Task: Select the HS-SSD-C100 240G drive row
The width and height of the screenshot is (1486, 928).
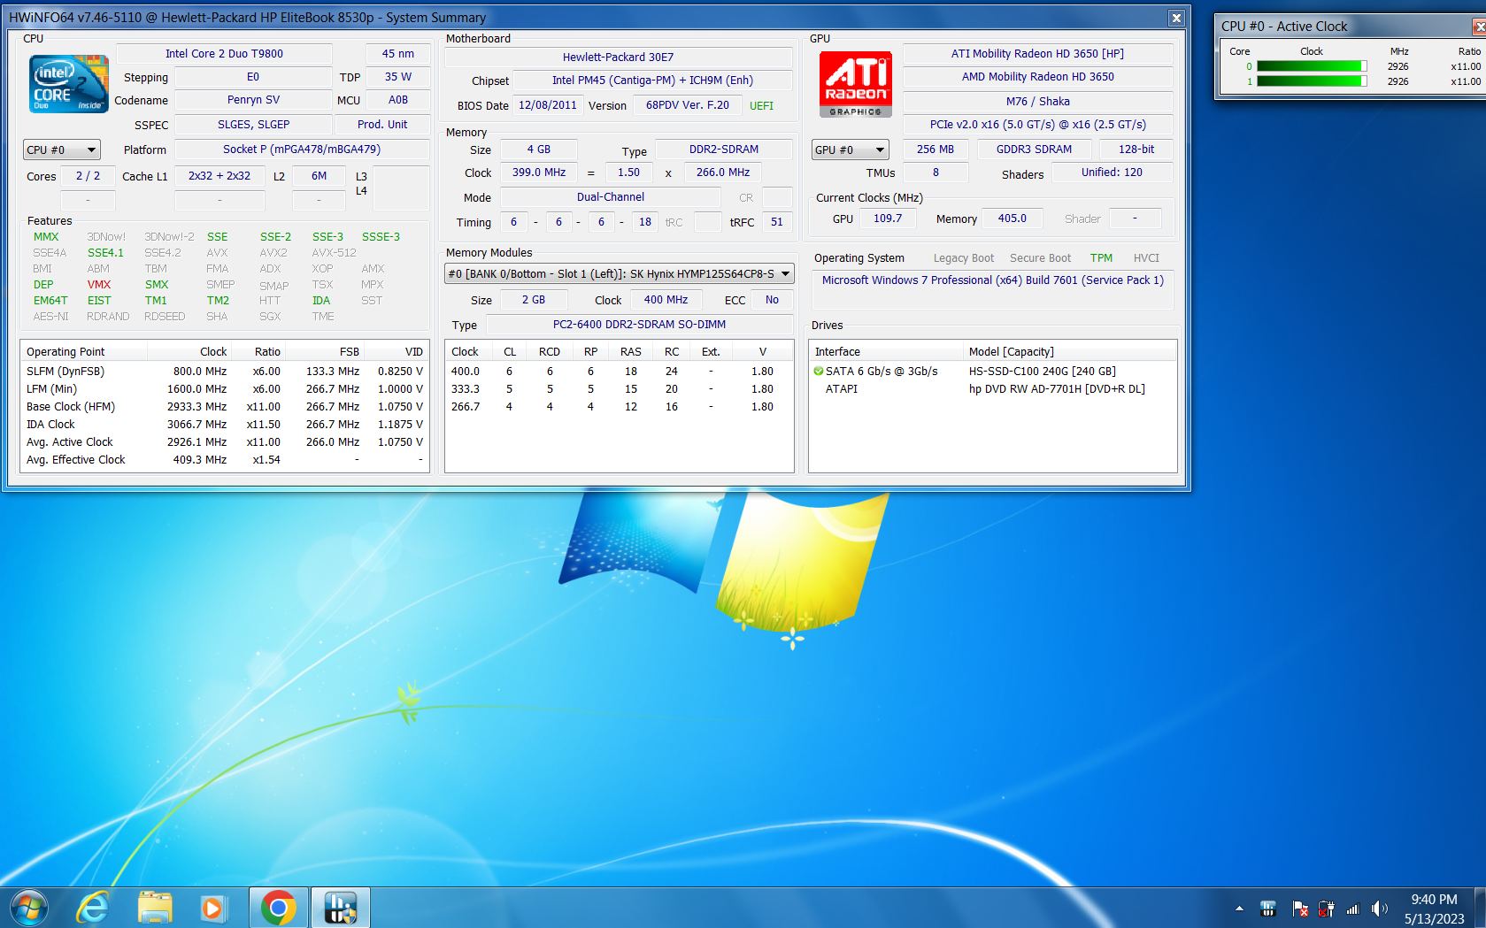Action: (992, 372)
